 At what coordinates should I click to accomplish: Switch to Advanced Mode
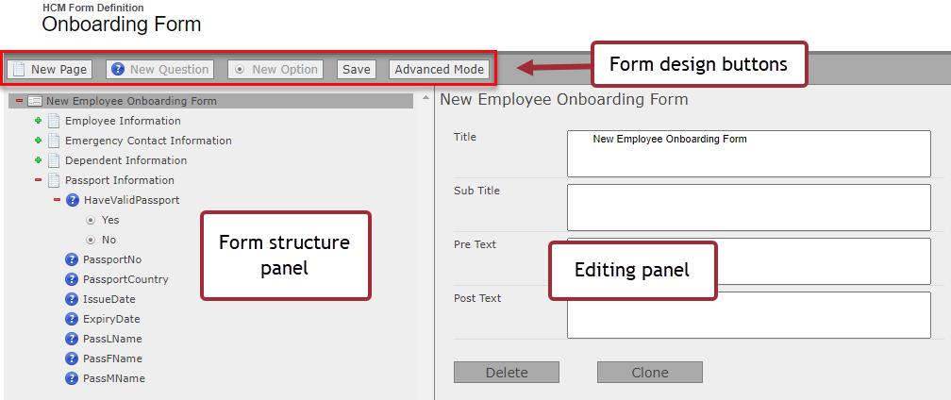click(439, 69)
